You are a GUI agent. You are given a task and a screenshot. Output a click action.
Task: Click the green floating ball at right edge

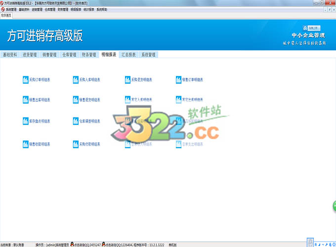tap(335, 206)
